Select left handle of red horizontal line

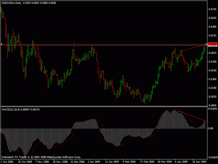pyautogui.click(x=1, y=44)
